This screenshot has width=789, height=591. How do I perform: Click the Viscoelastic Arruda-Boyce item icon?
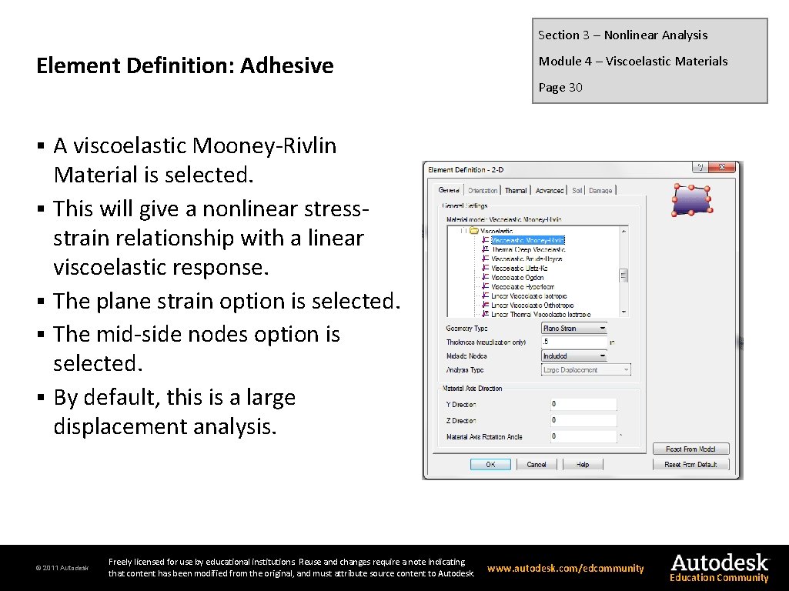pyautogui.click(x=485, y=259)
